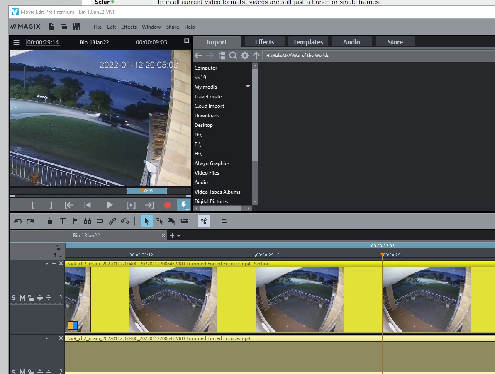495x374 pixels.
Task: Click the save project floppy disk icon
Action: click(76, 27)
